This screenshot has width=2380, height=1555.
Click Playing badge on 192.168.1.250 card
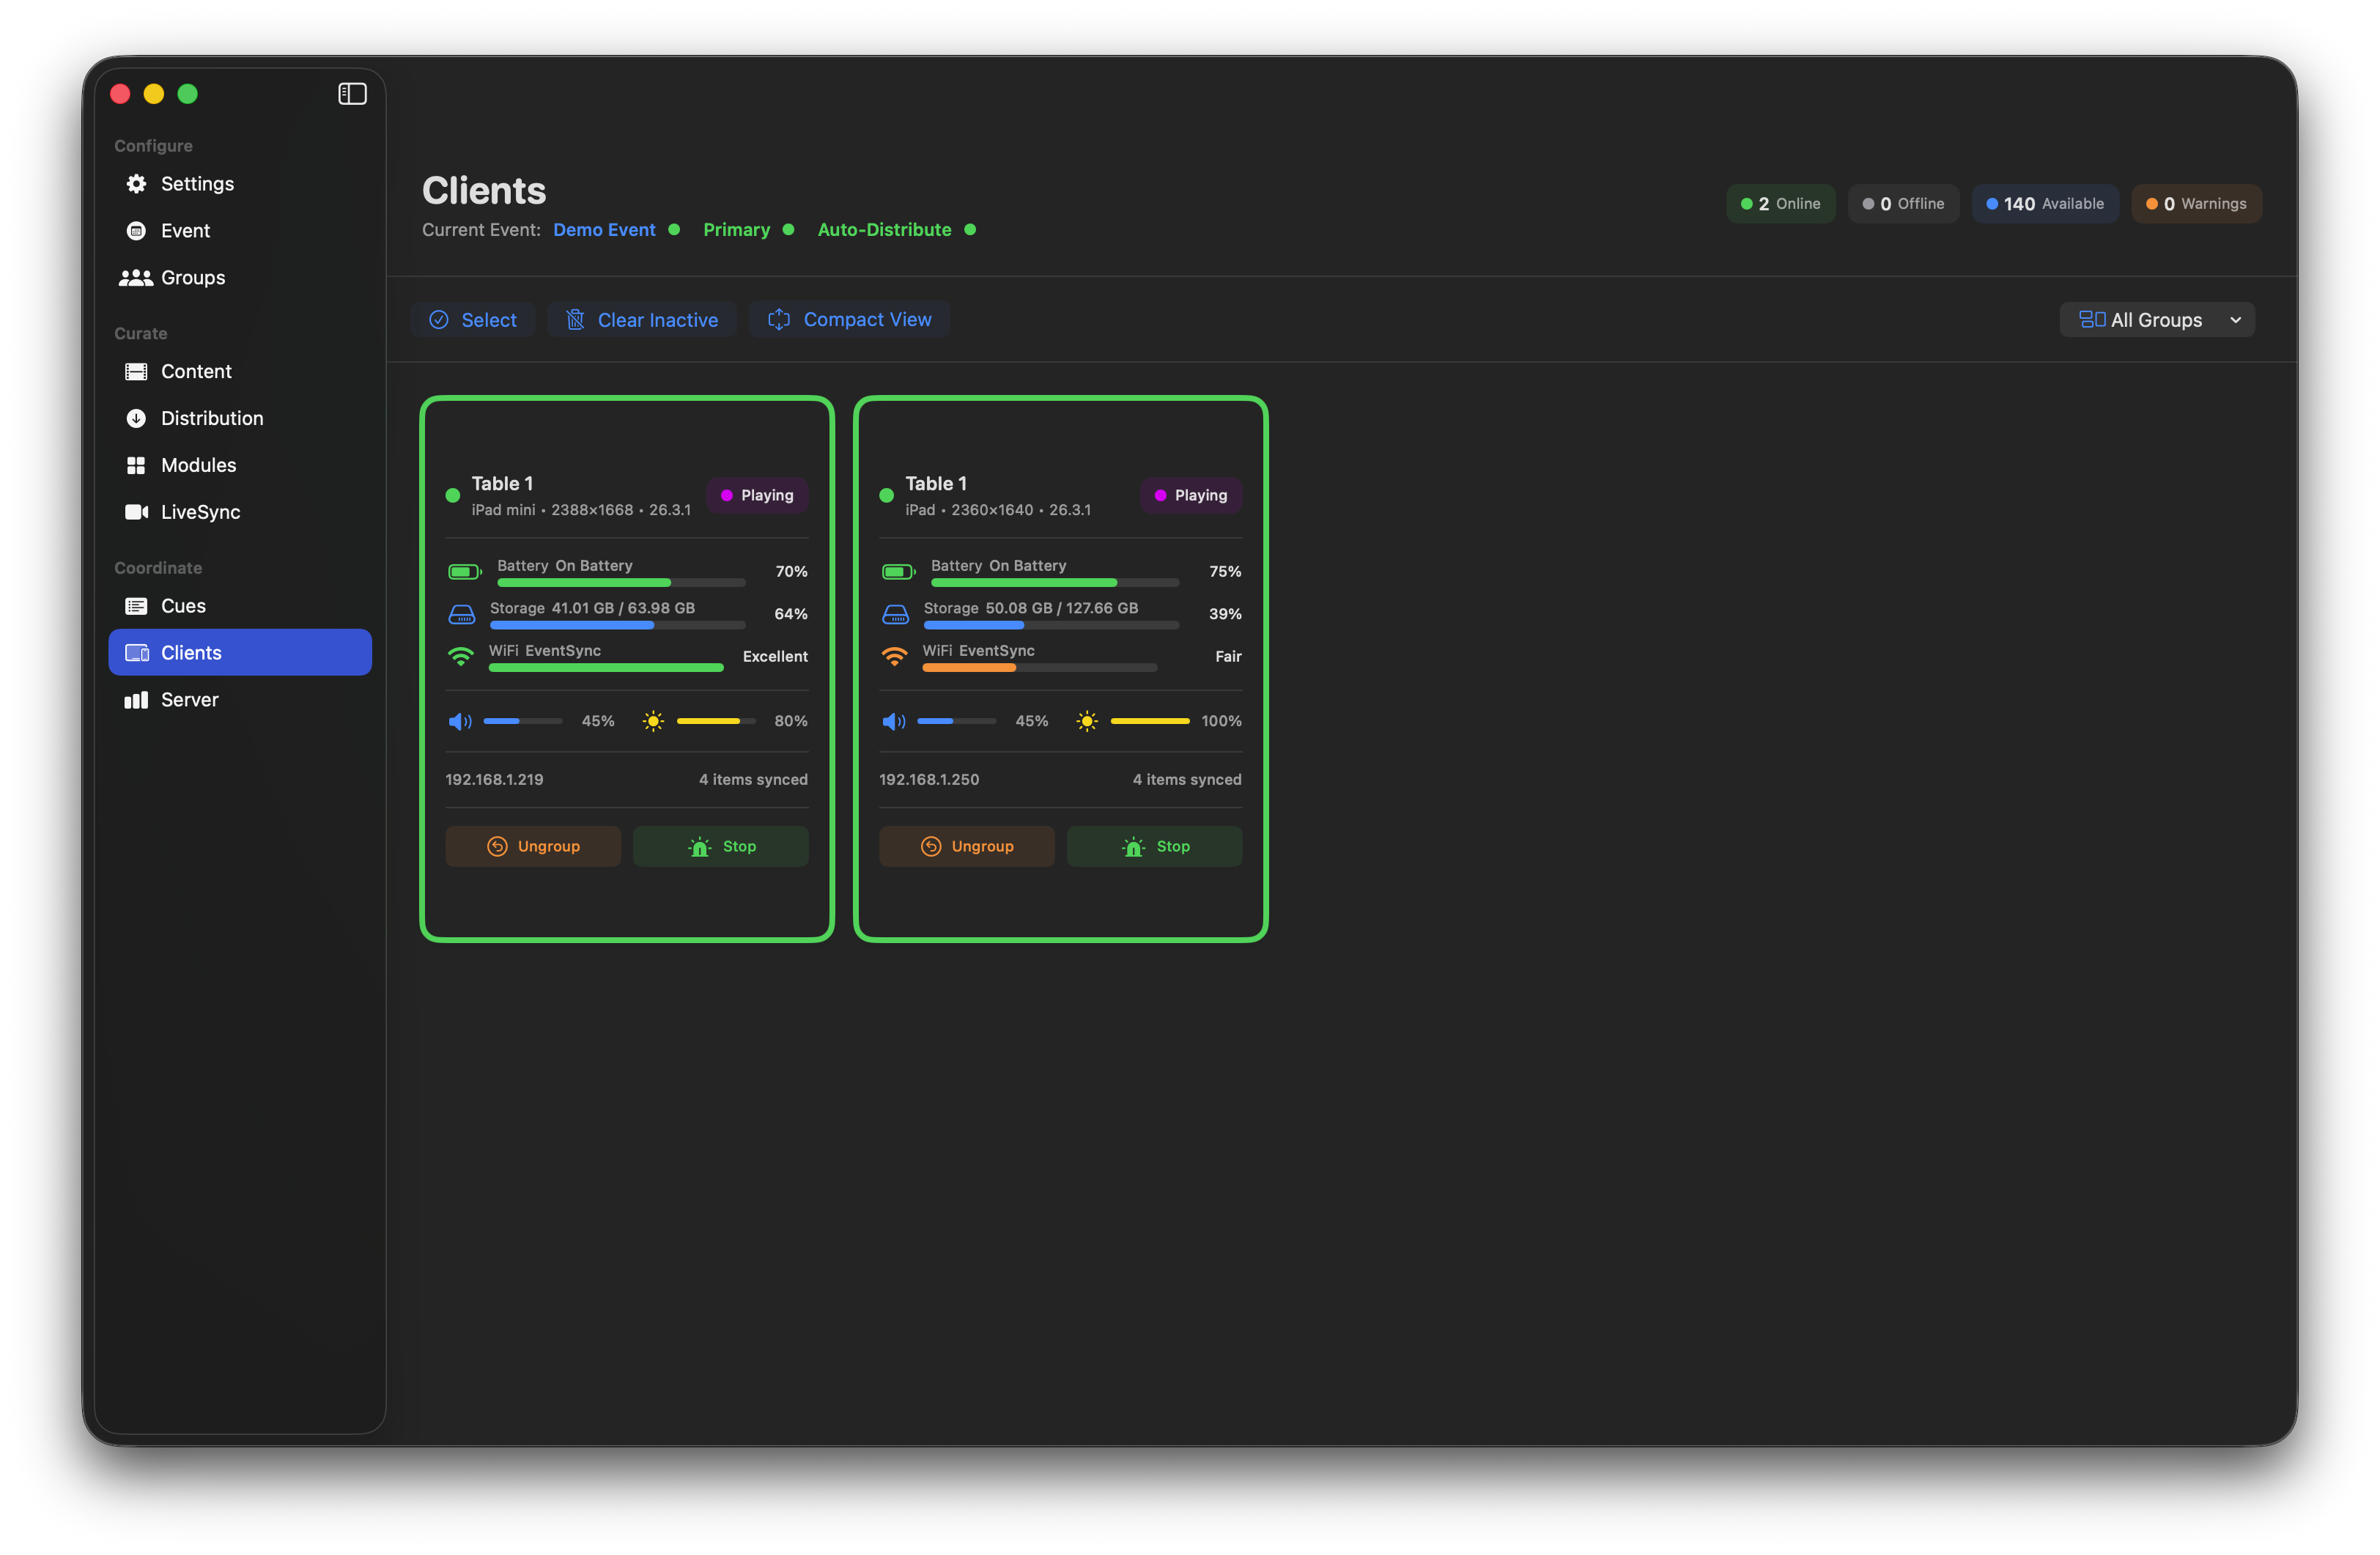coord(1191,496)
